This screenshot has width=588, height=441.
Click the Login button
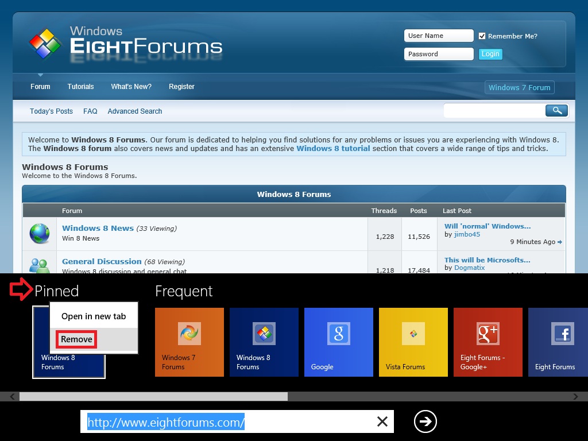point(490,54)
